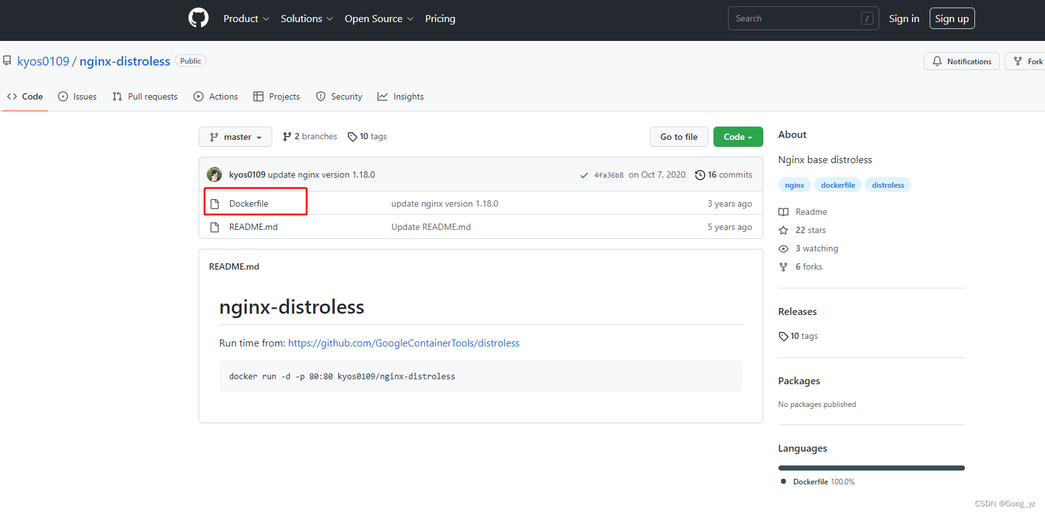Click the nginx-distroless README heading

point(292,307)
